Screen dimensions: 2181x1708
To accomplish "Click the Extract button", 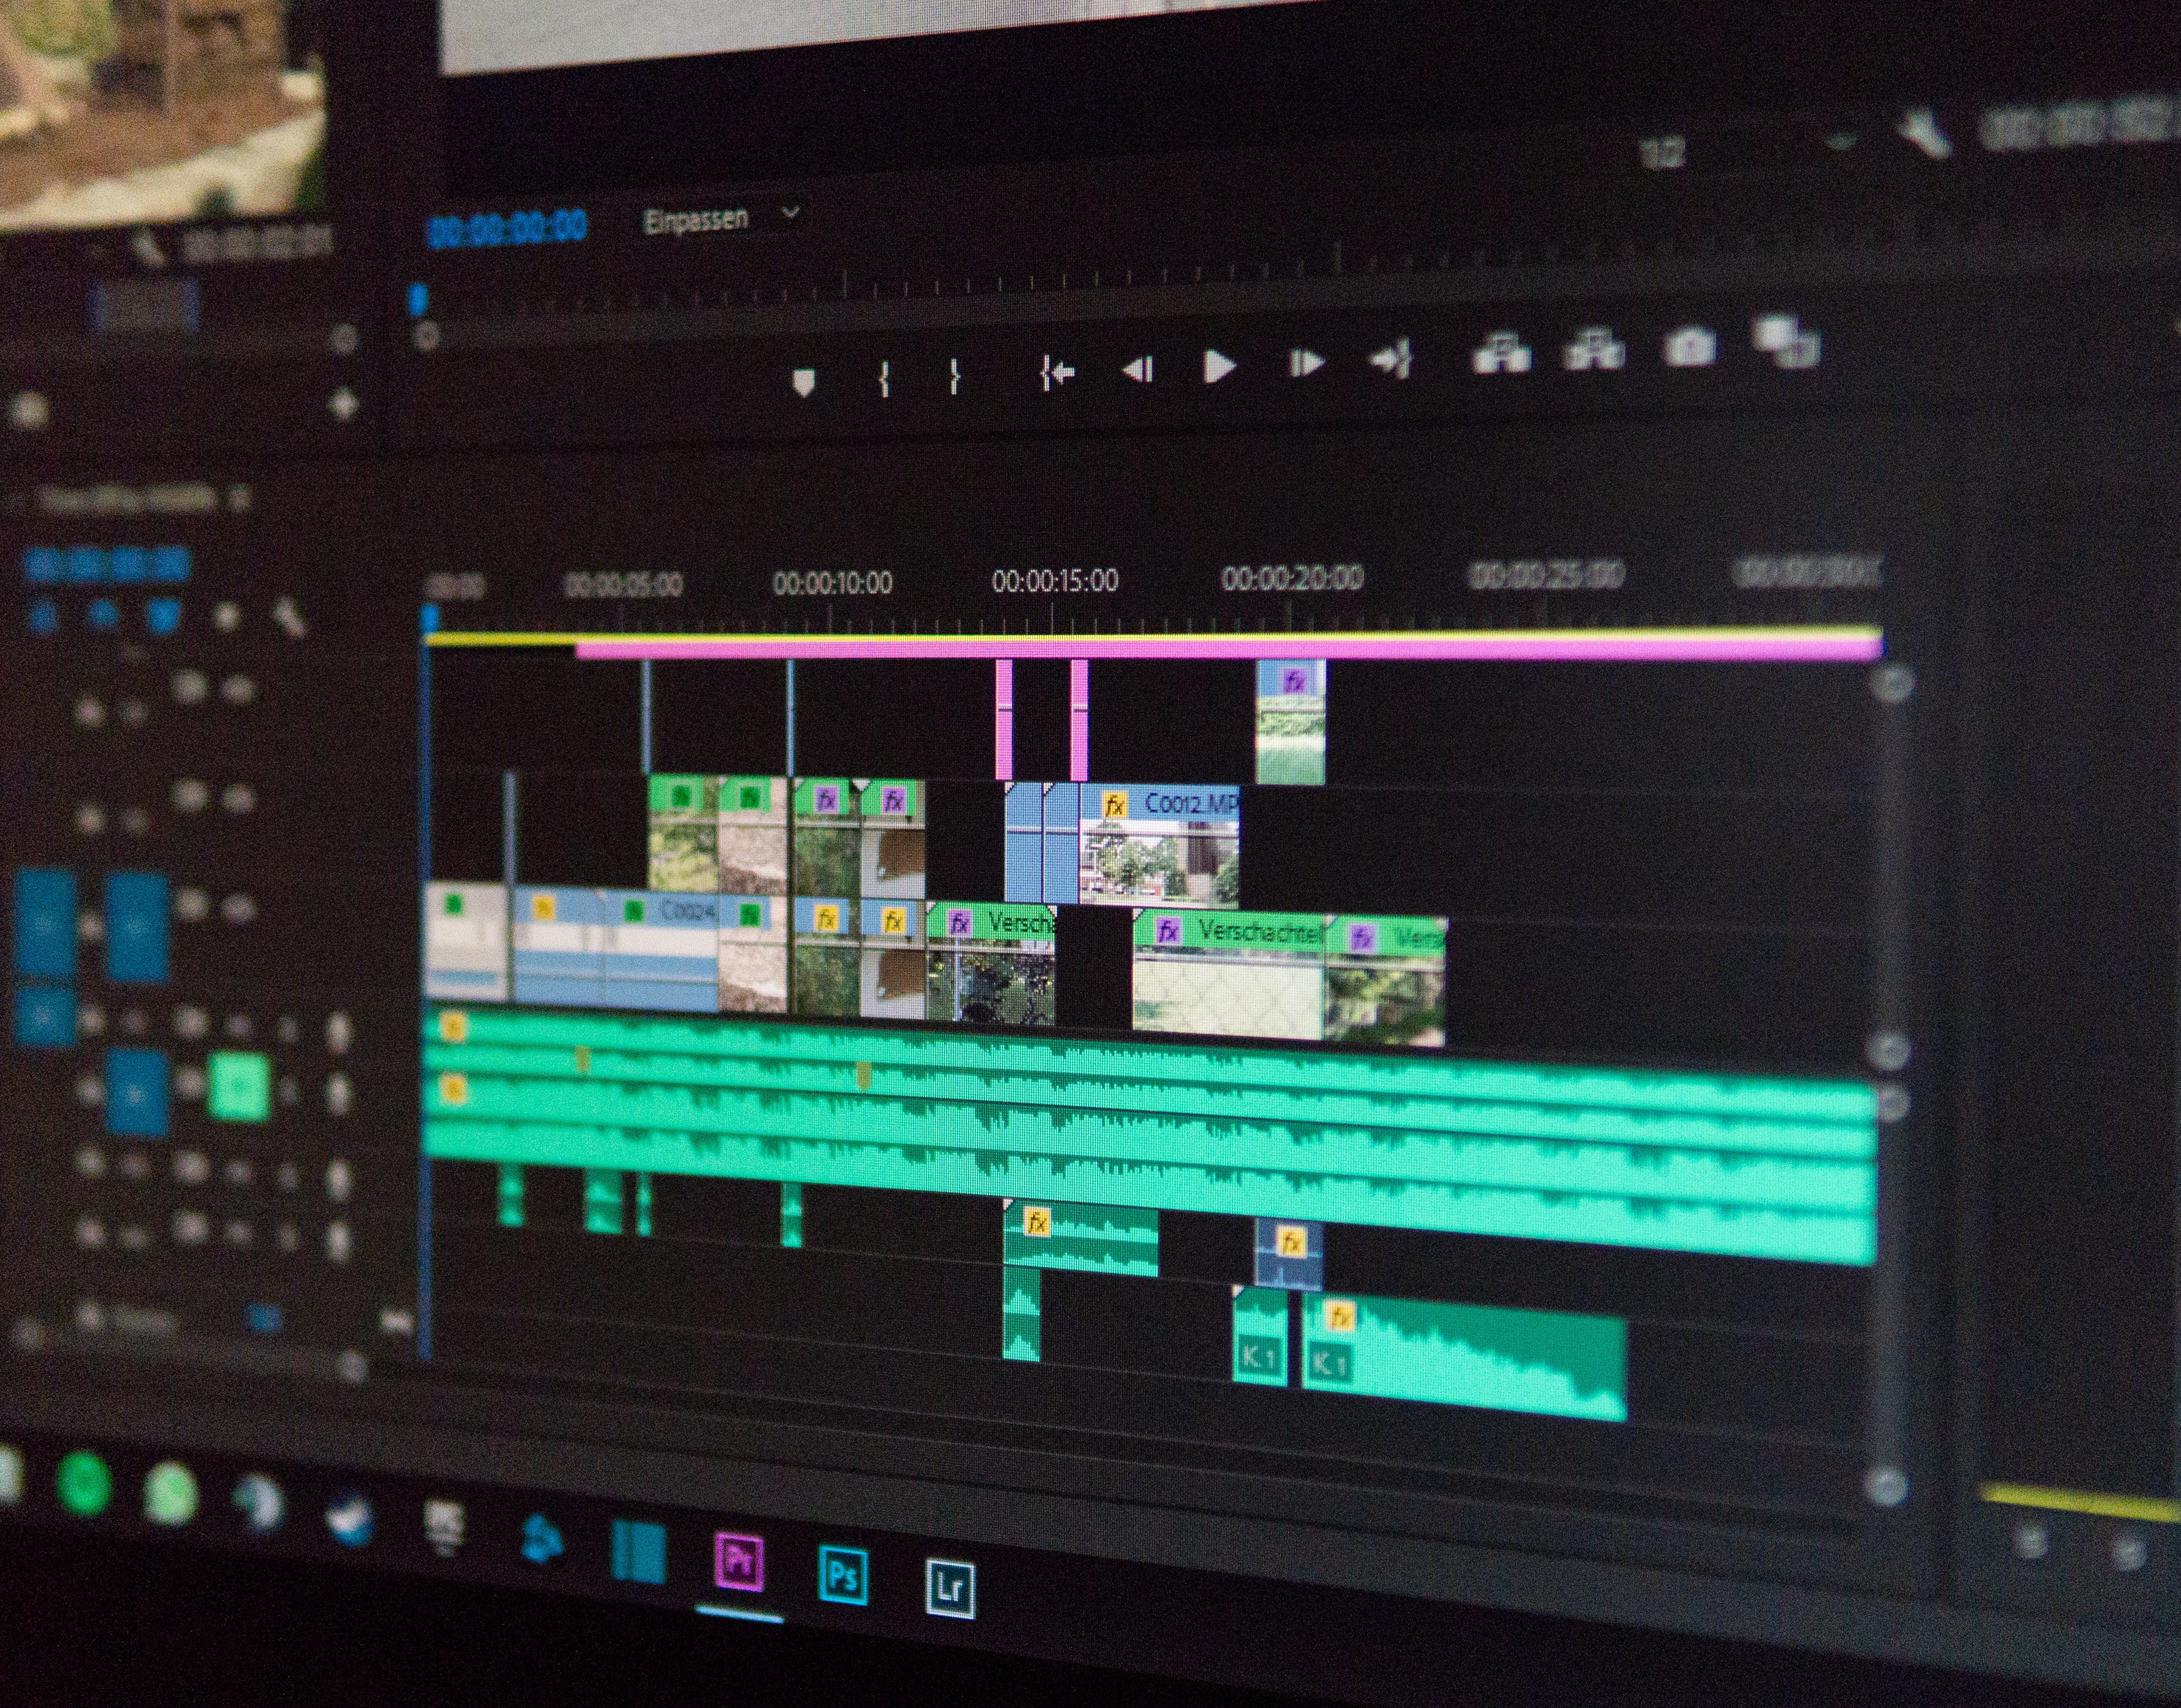I will coord(1594,349).
